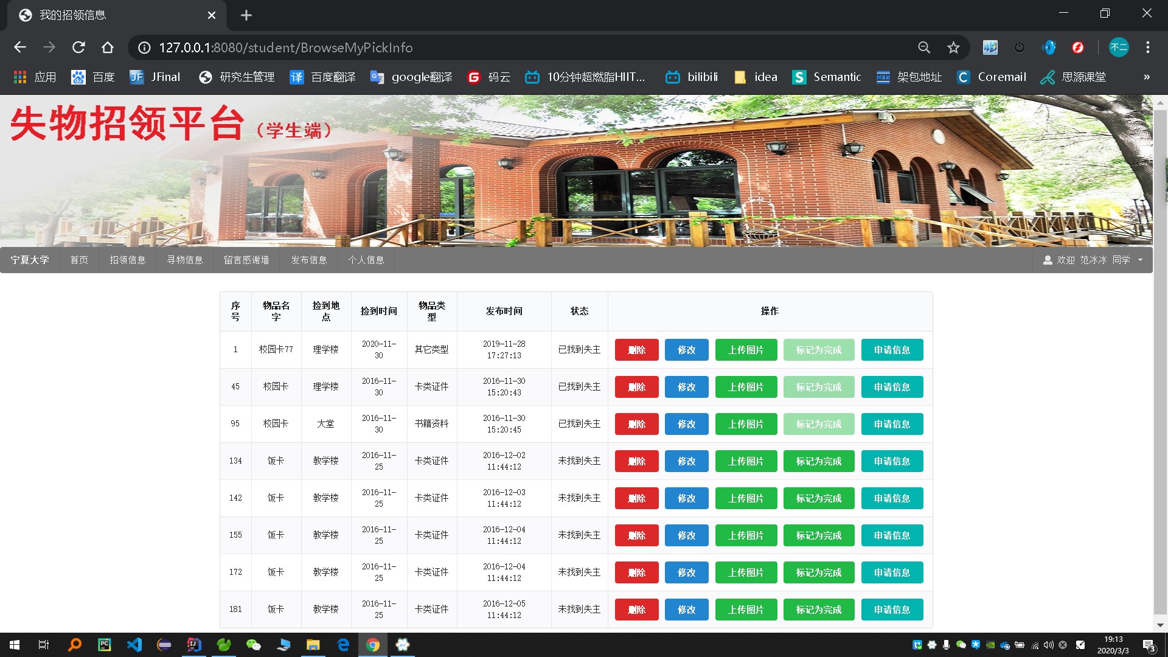Expand the hidden bookmarks chevron
This screenshot has width=1168, height=657.
pos(1146,77)
